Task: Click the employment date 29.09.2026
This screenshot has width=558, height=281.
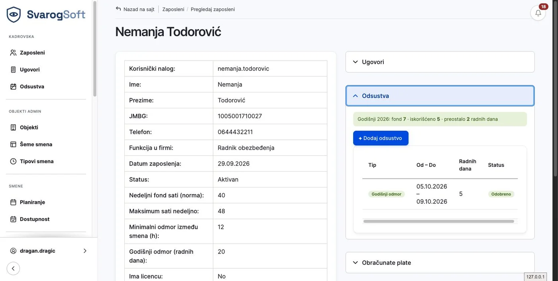Action: pos(234,164)
